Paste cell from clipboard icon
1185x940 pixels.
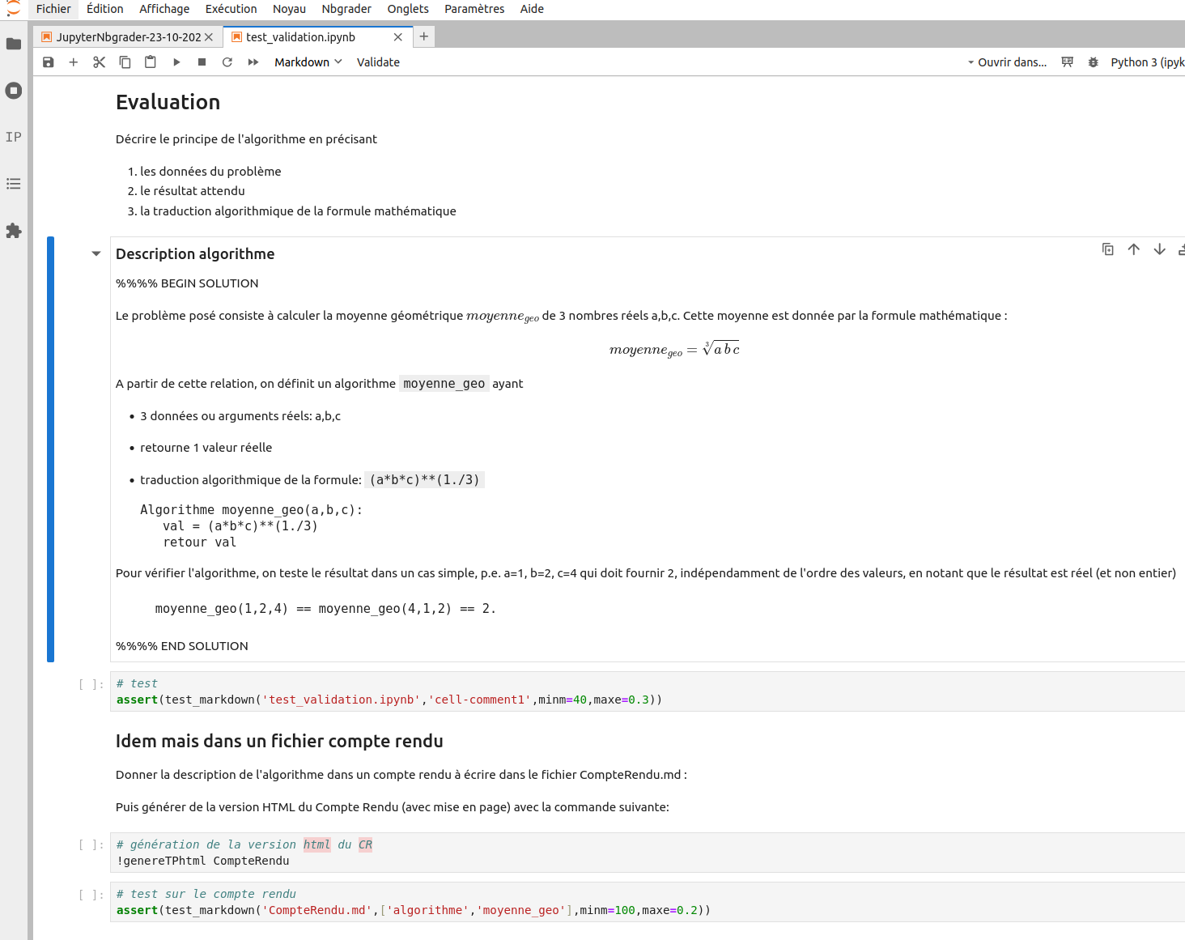[151, 62]
